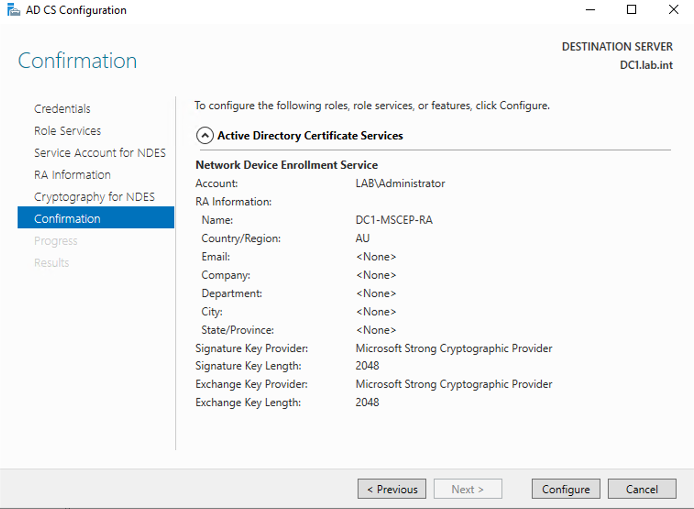Click the Configure button
The height and width of the screenshot is (509, 694).
coord(566,489)
